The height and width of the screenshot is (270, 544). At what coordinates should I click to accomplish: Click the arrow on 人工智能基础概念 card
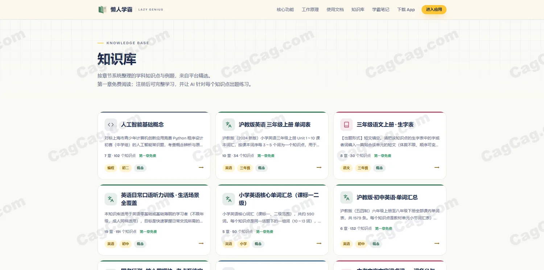(201, 167)
